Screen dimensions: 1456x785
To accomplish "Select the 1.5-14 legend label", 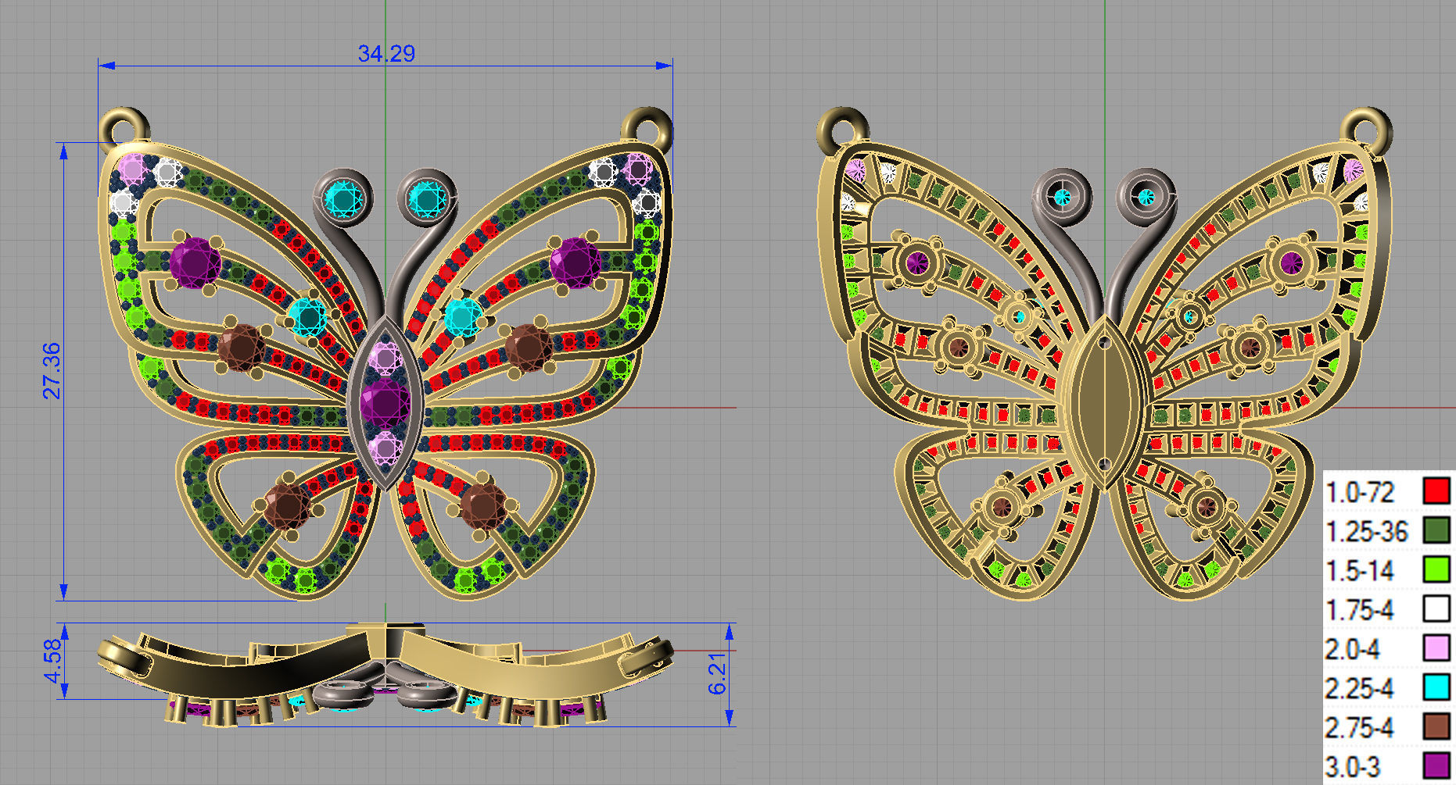I will pos(1360,570).
